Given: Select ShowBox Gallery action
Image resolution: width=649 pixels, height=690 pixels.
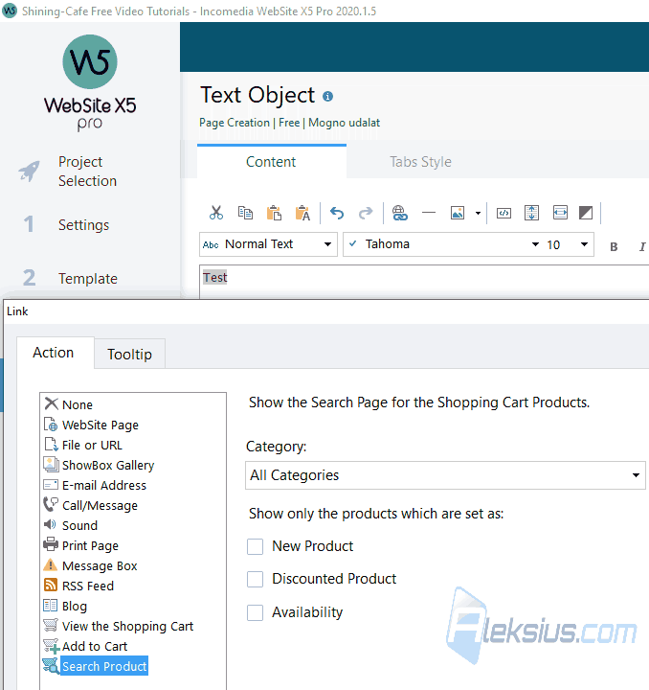Looking at the screenshot, I should click(x=99, y=465).
